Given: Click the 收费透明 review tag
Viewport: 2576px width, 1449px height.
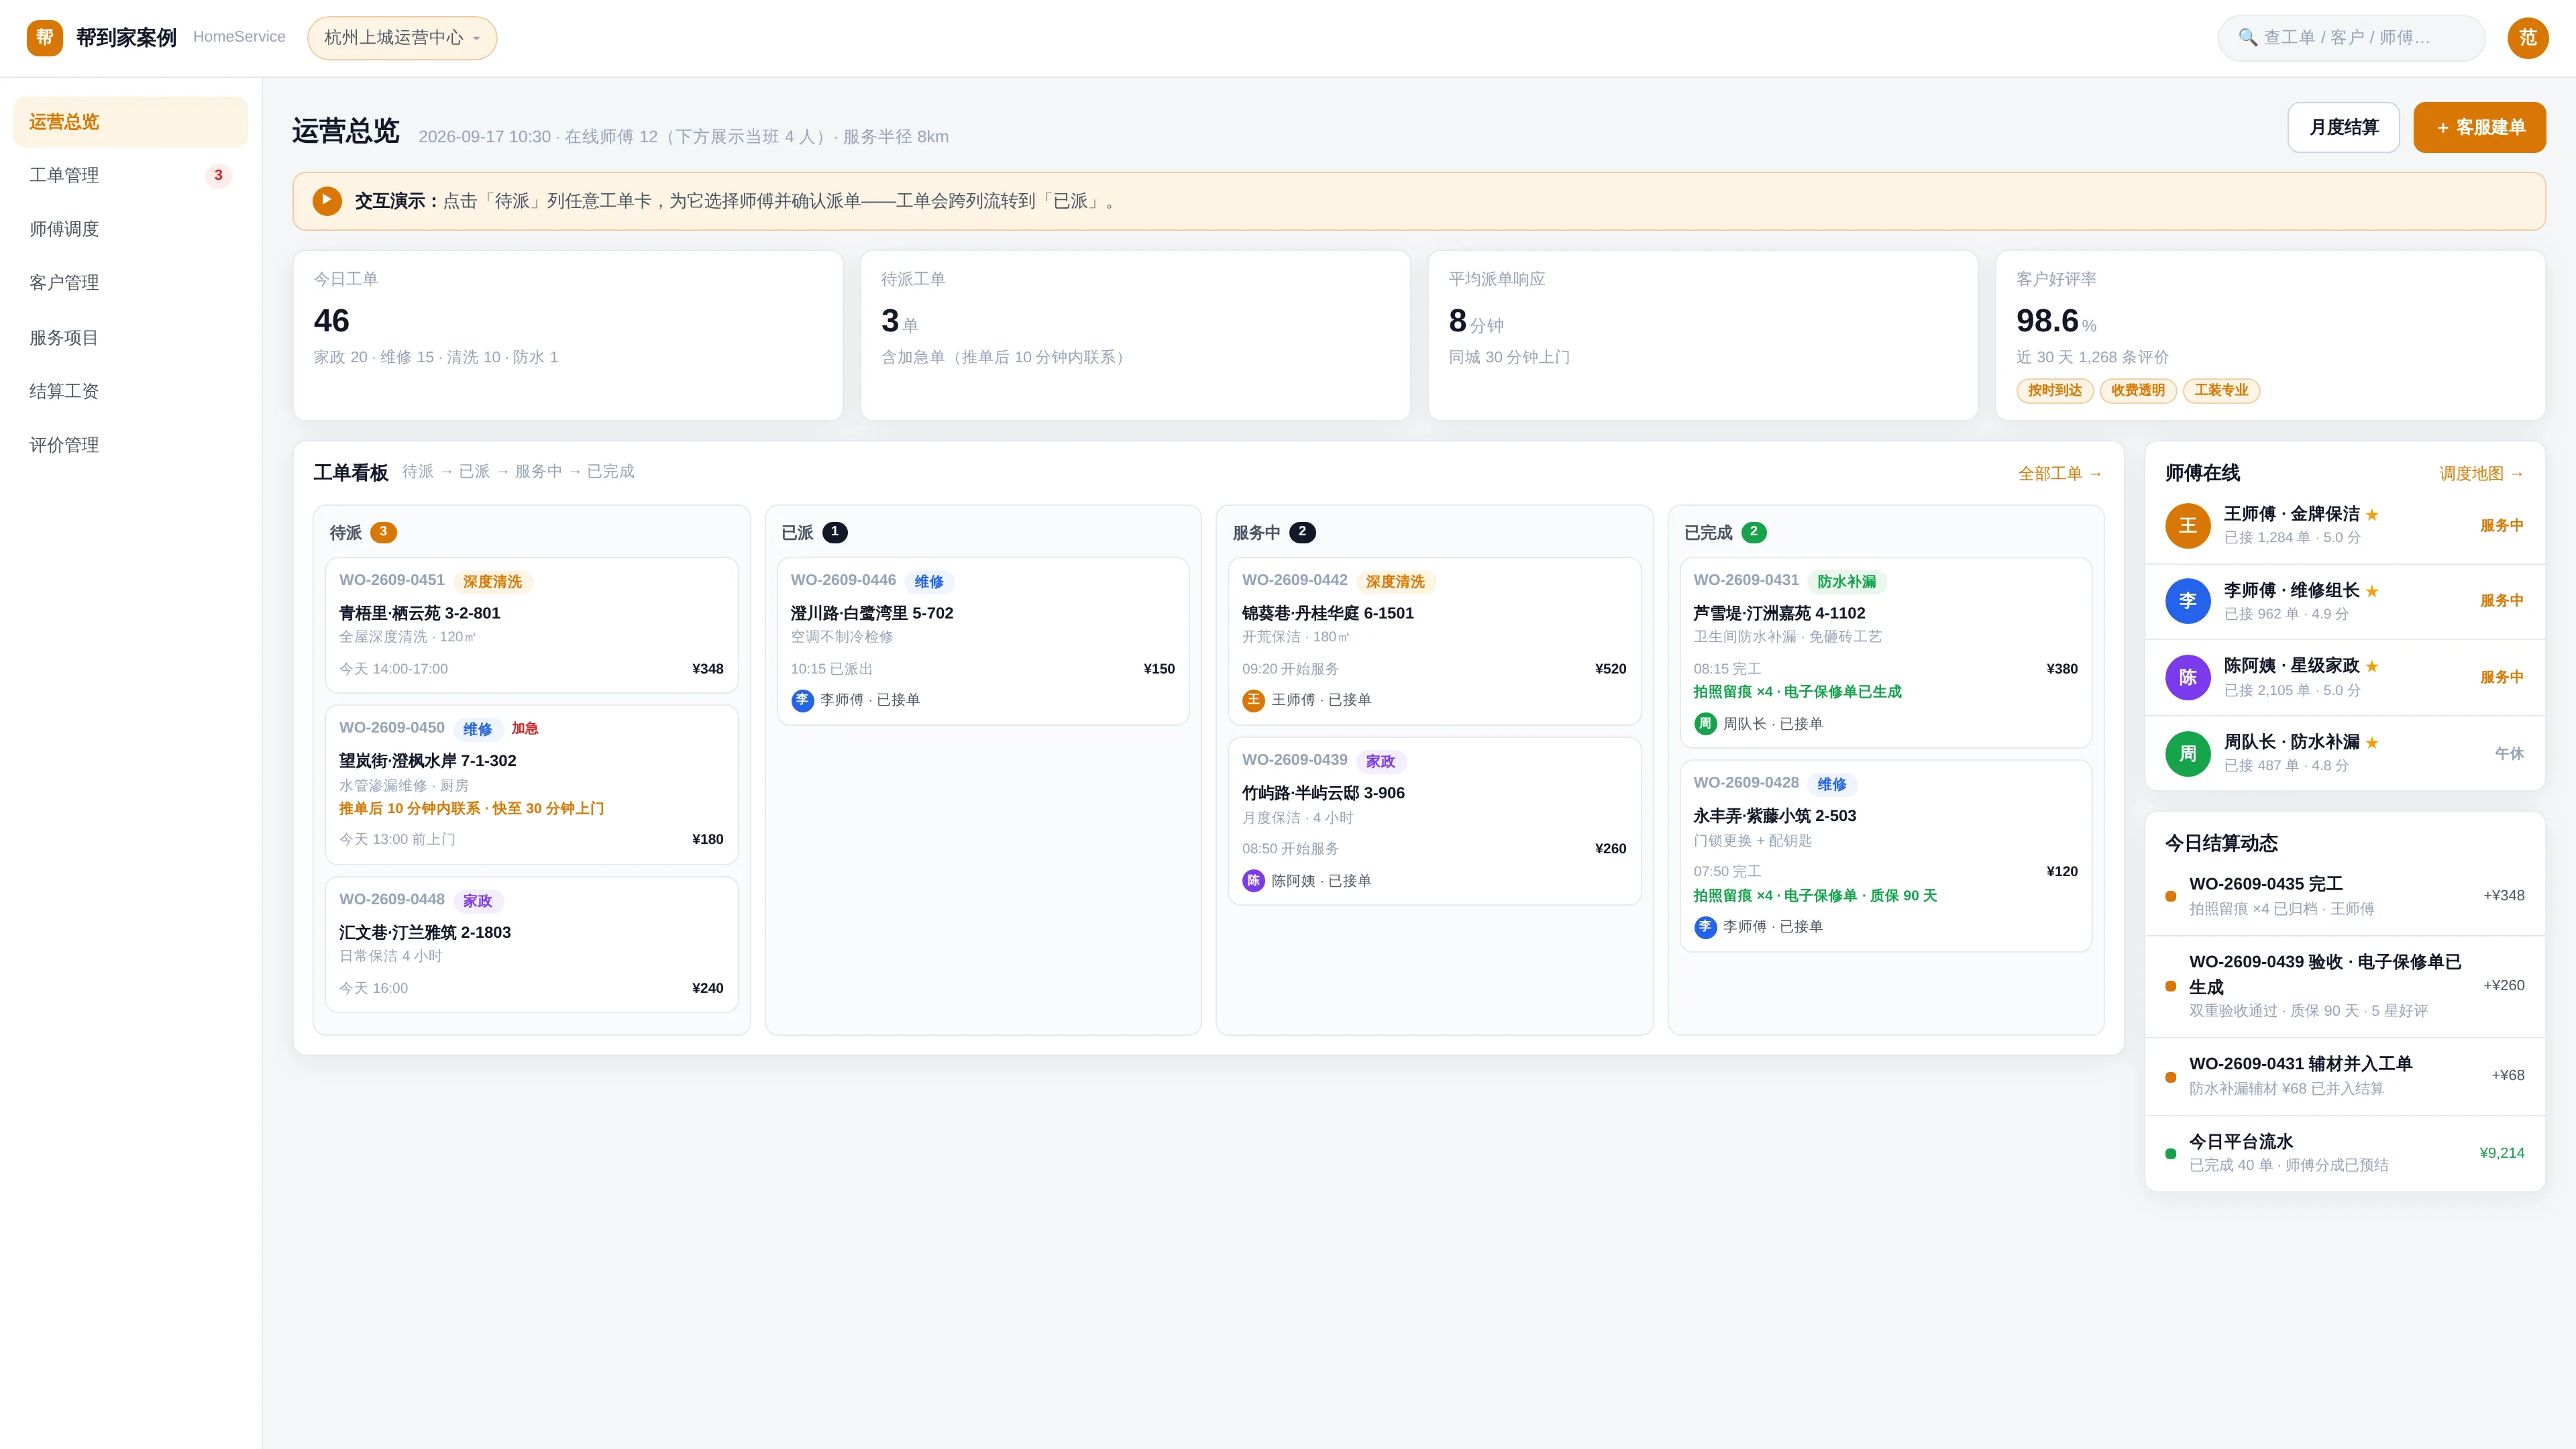Looking at the screenshot, I should (x=2137, y=391).
